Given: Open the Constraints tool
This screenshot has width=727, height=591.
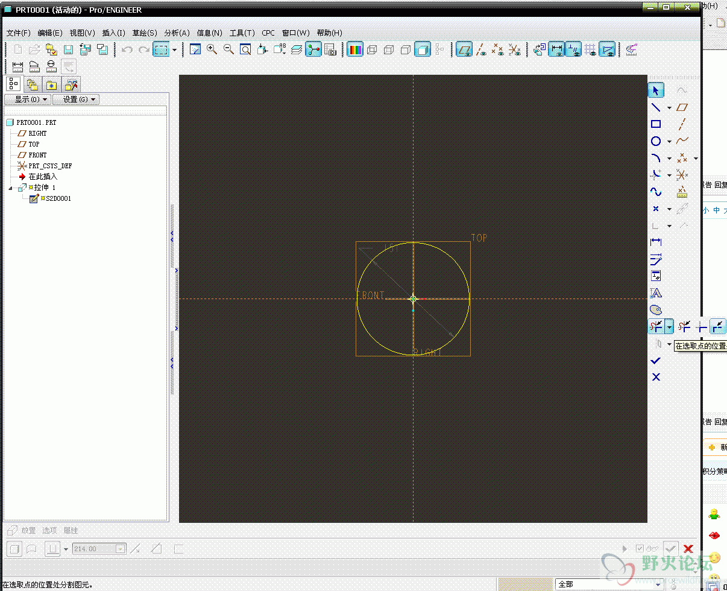Looking at the screenshot, I should (656, 276).
